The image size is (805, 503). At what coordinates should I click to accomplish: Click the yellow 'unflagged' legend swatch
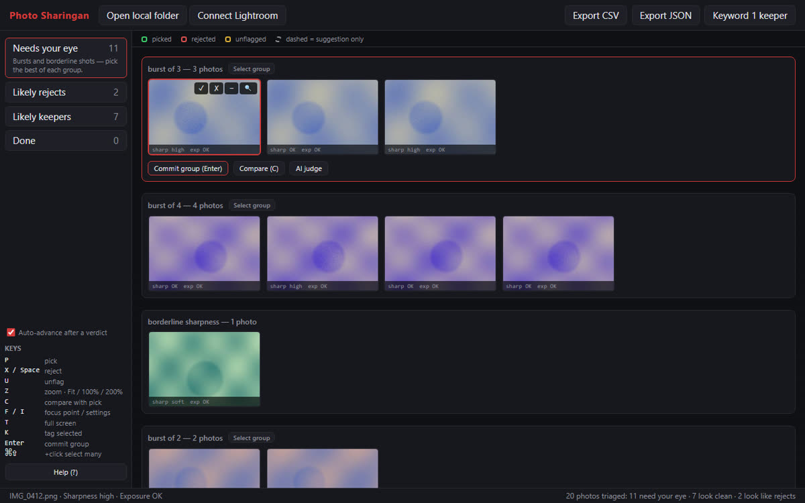227,40
